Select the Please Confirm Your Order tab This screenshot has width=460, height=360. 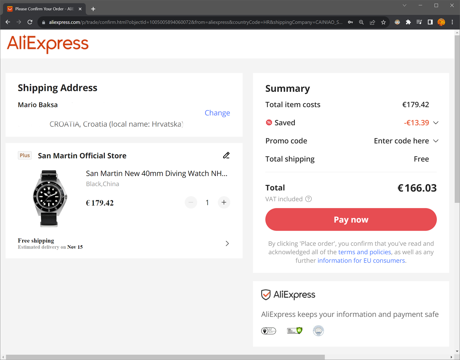44,9
